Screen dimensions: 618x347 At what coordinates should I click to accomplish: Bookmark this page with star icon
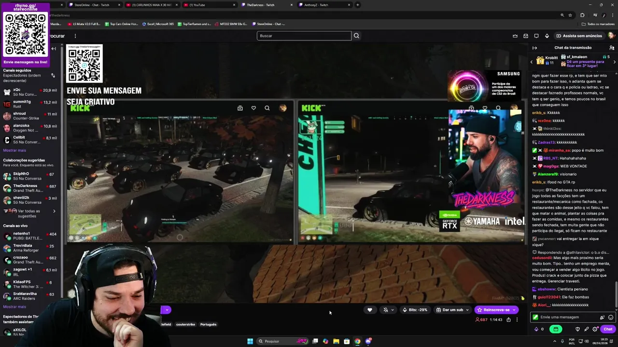tap(570, 15)
